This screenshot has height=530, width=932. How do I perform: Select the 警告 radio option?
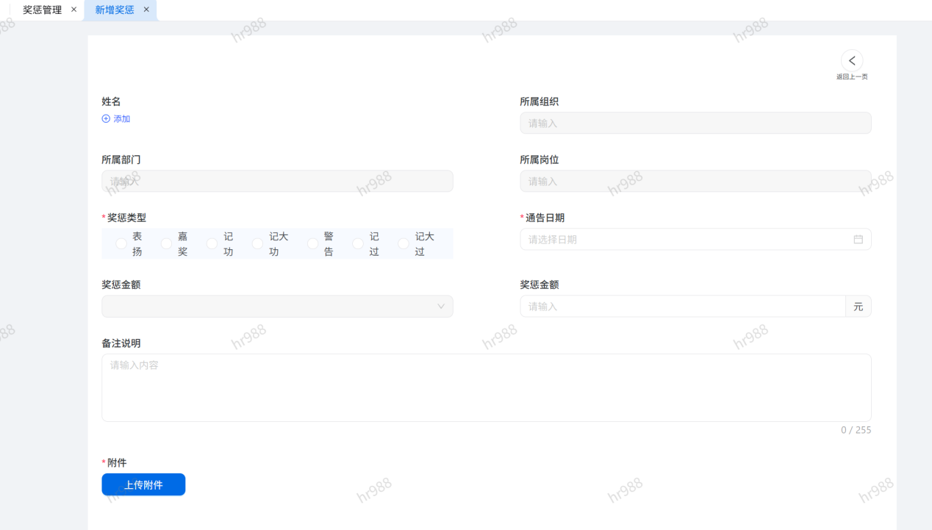(x=312, y=244)
